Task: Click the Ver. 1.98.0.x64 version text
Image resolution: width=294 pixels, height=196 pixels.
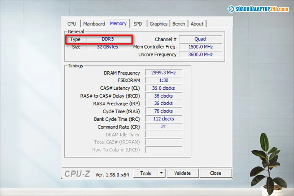Action: [x=112, y=175]
